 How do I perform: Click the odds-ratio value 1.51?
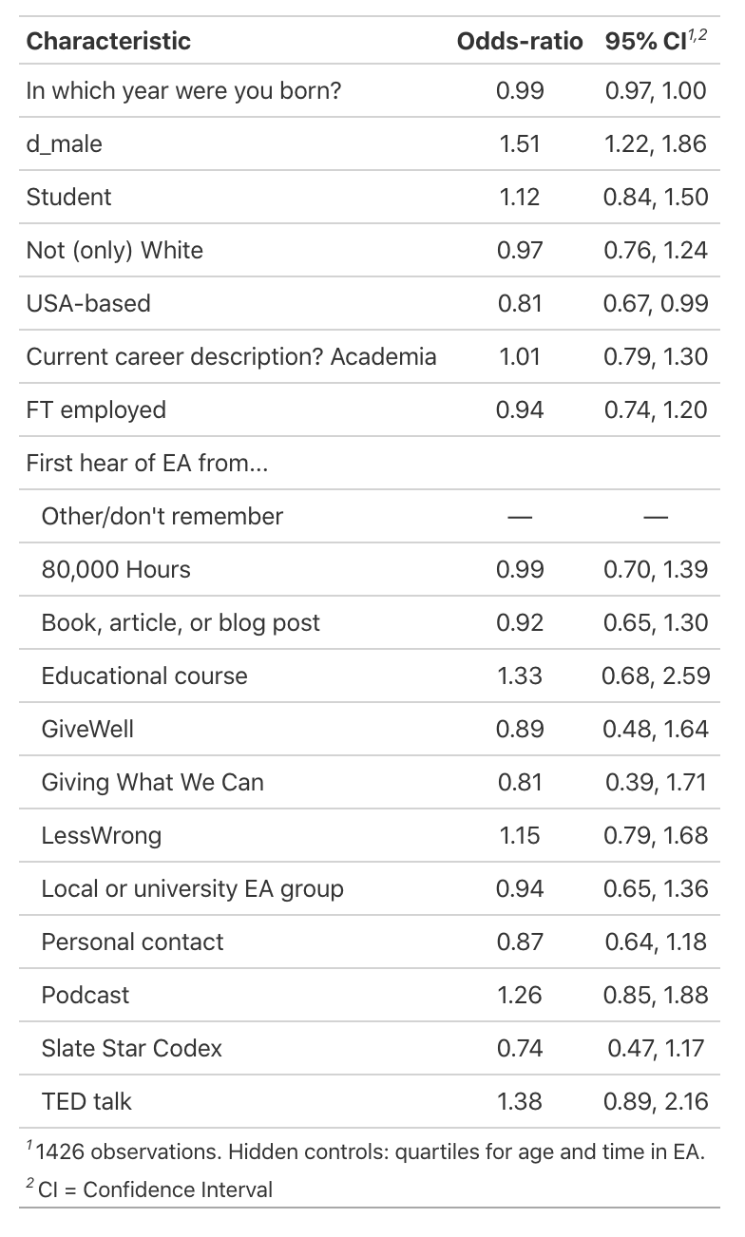(520, 143)
